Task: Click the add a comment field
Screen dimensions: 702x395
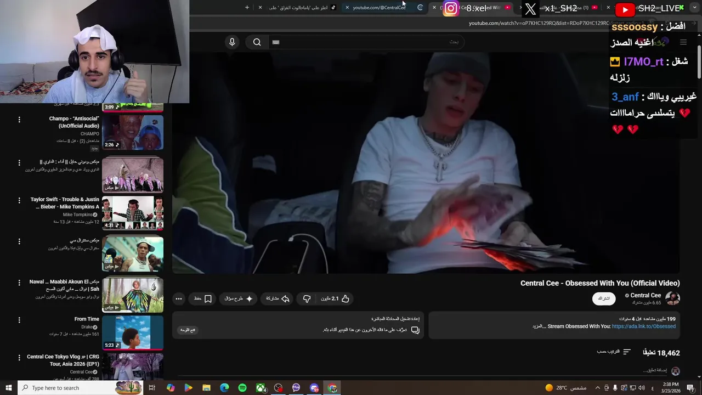Action: tap(655, 371)
